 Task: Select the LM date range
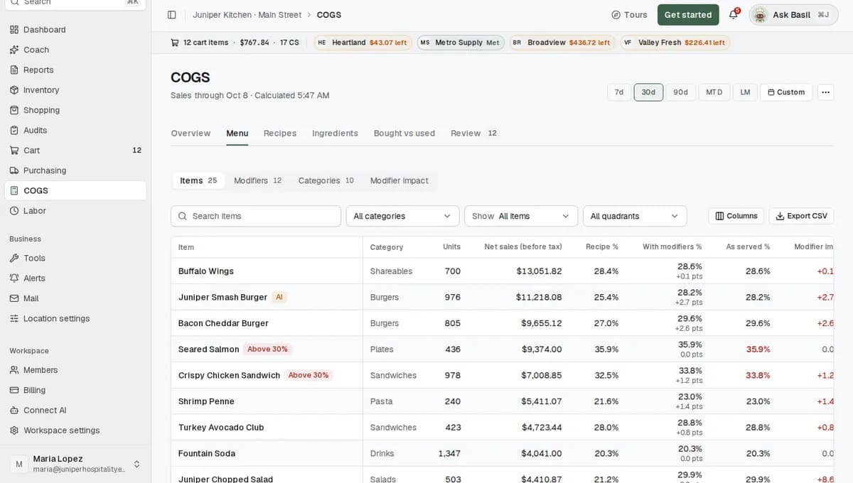point(745,92)
